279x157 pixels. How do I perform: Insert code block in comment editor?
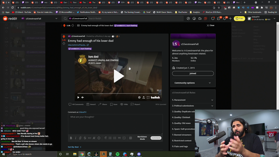tap(124, 138)
